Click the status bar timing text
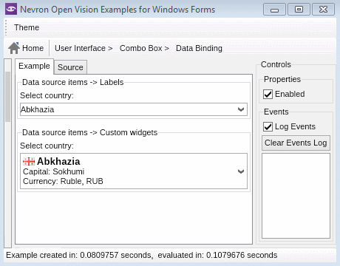 tap(142, 255)
